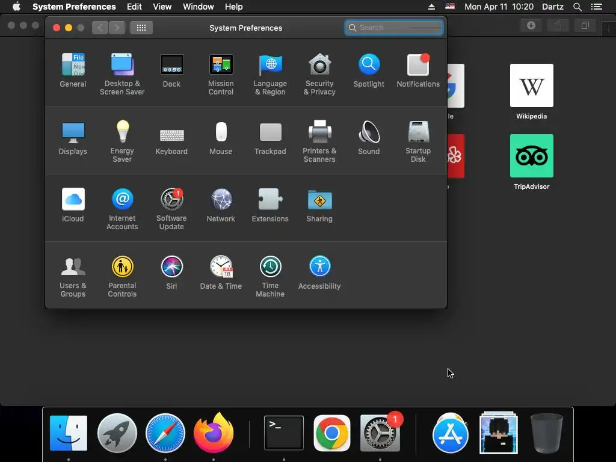Open Finder from the Dock
Screen dimensions: 616x462
[x=69, y=433]
